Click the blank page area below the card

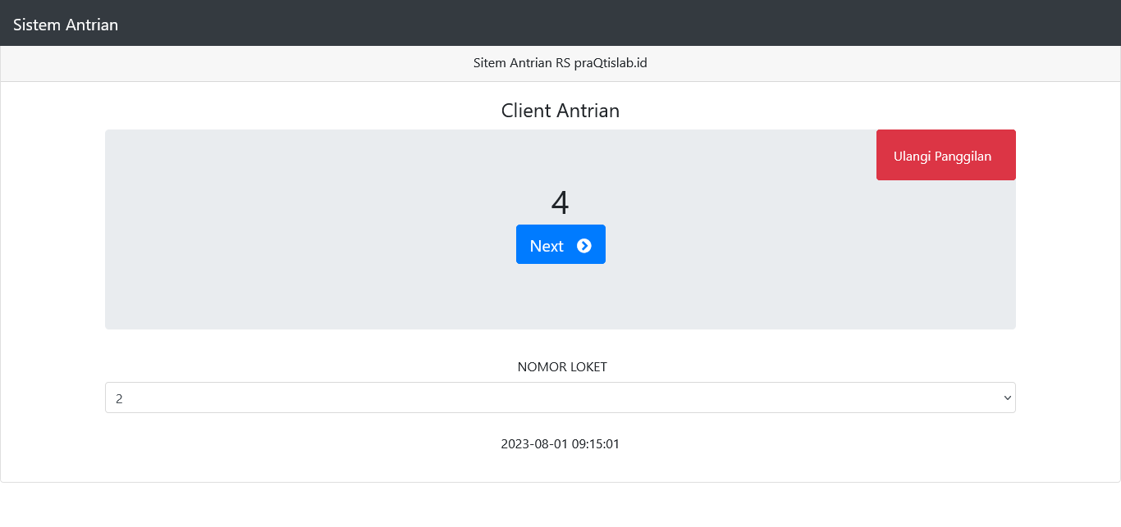tap(560, 504)
